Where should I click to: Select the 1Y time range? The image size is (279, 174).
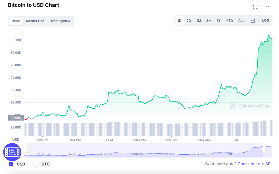[219, 21]
